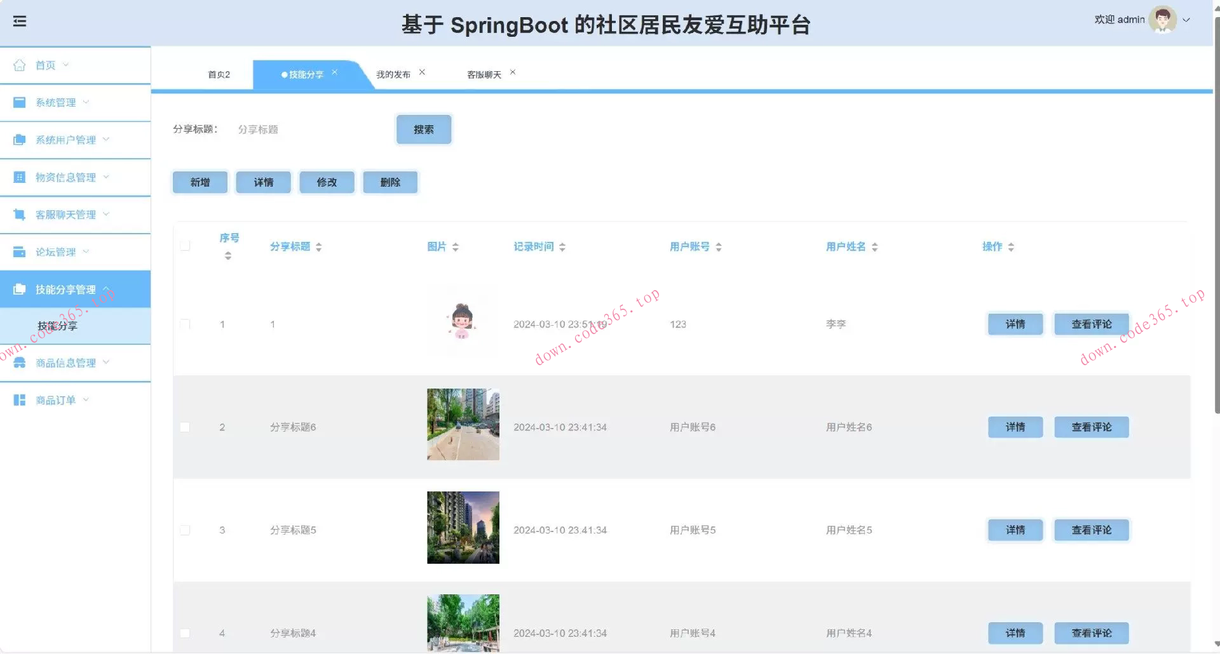Click the 技能分享管理 sidebar icon
1220x654 pixels.
tap(20, 290)
